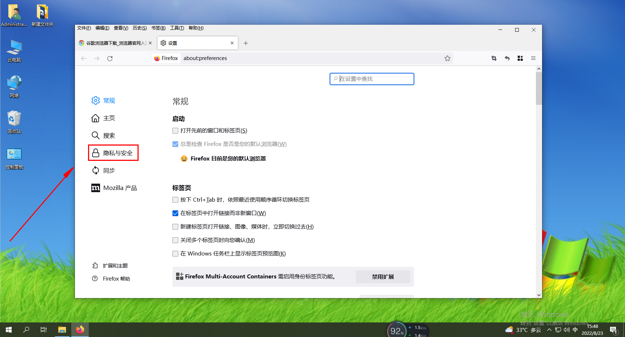Viewport: 625px width, 337px height.
Task: Open the Firefox hamburger application menu
Action: 533,58
